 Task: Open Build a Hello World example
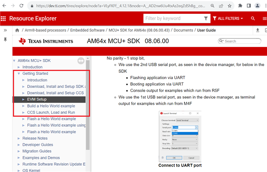pyautogui.click(x=51, y=106)
